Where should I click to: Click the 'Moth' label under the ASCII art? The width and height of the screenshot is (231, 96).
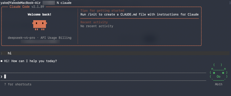click(219, 84)
